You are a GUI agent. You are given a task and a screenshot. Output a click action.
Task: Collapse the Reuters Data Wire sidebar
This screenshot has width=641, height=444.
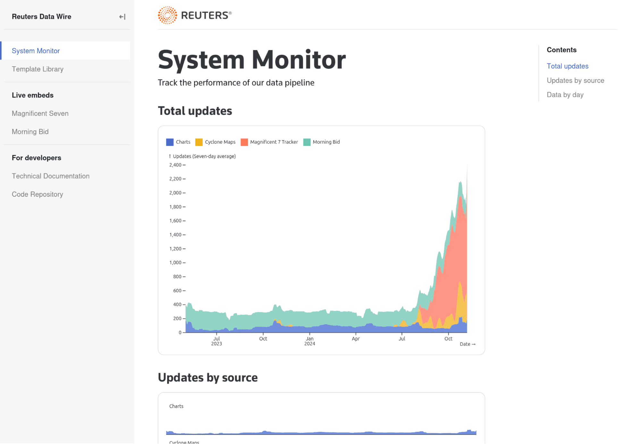[x=122, y=17]
